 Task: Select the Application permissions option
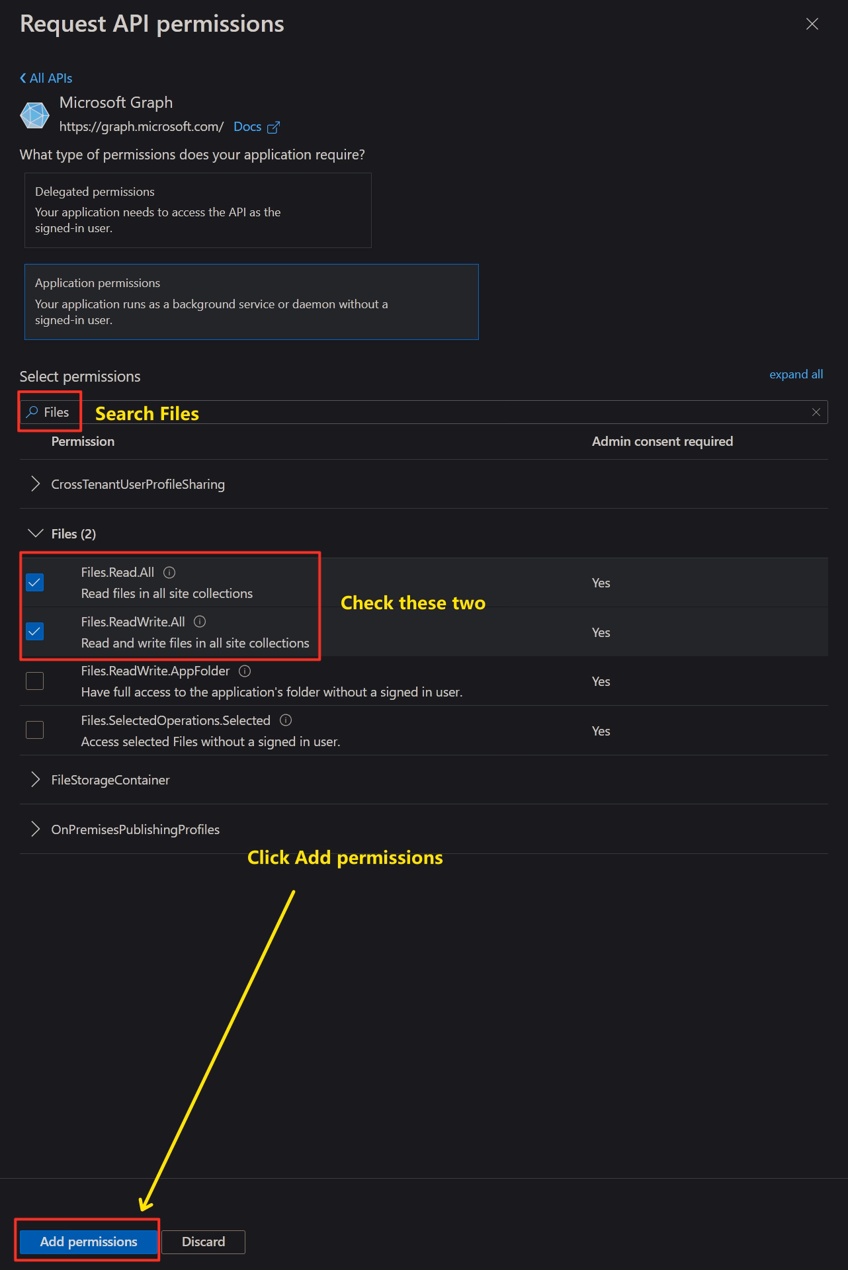[x=251, y=302]
